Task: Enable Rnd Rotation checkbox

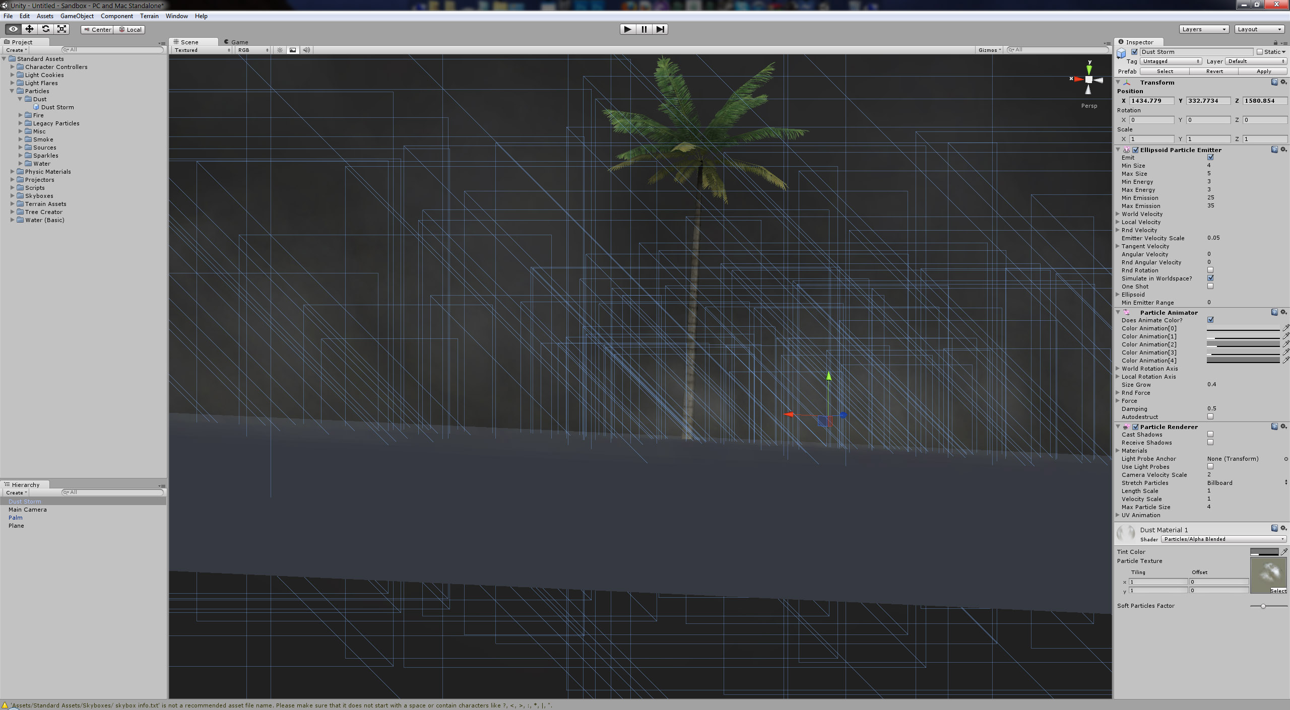Action: [x=1210, y=270]
